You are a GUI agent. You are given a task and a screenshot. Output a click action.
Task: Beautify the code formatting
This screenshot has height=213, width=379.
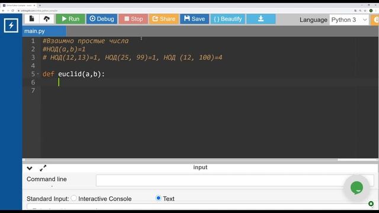point(227,19)
